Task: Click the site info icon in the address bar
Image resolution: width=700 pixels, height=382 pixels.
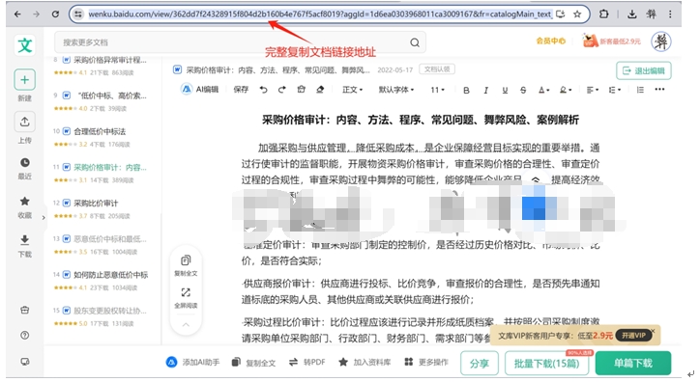Action: coord(78,14)
